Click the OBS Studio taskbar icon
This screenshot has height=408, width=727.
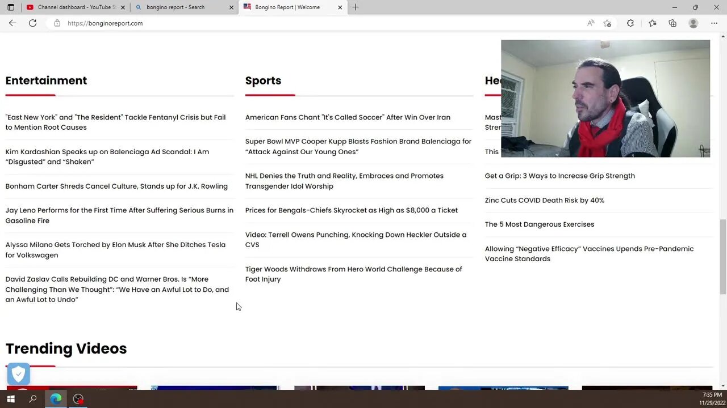tap(78, 399)
